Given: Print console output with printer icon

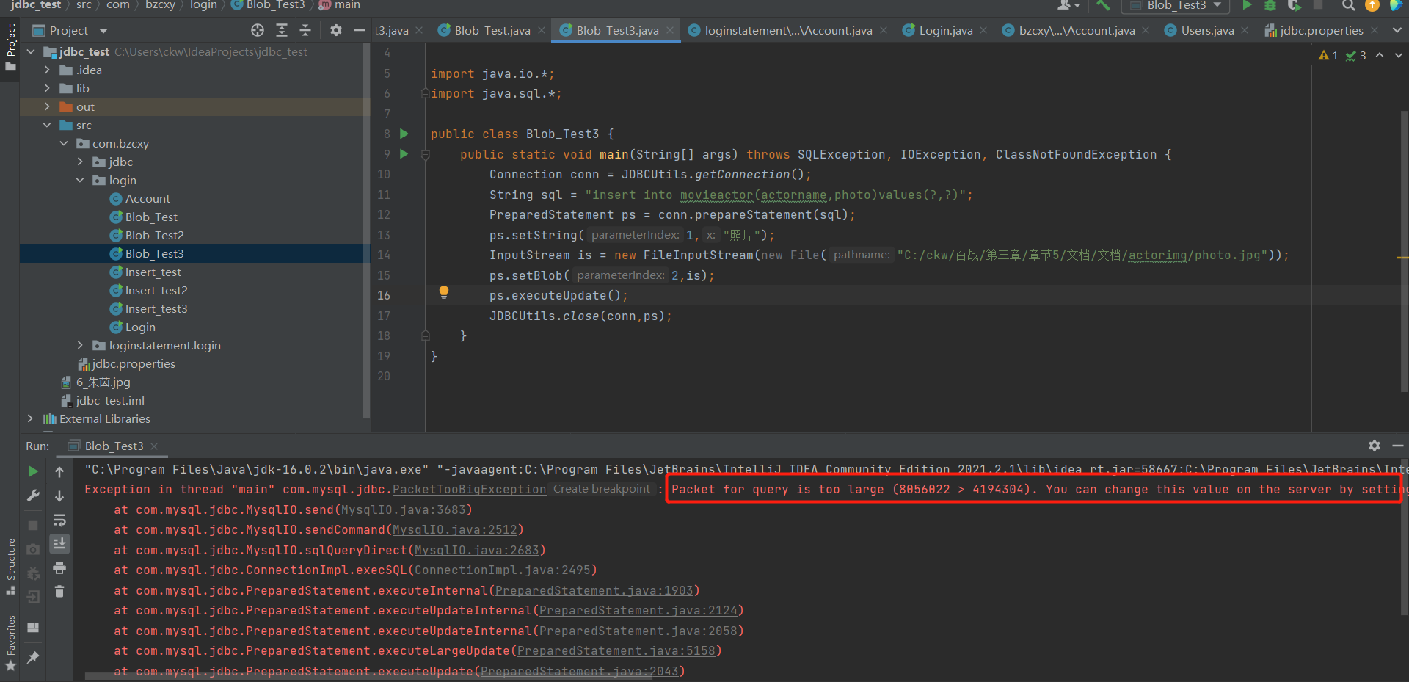Looking at the screenshot, I should (59, 568).
